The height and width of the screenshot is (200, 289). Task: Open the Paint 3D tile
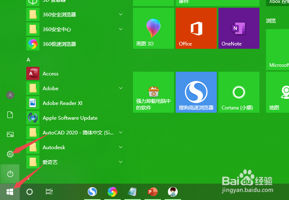click(154, 28)
